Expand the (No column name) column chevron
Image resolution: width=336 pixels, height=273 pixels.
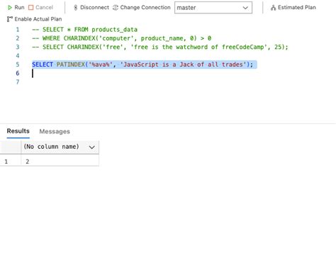point(91,147)
